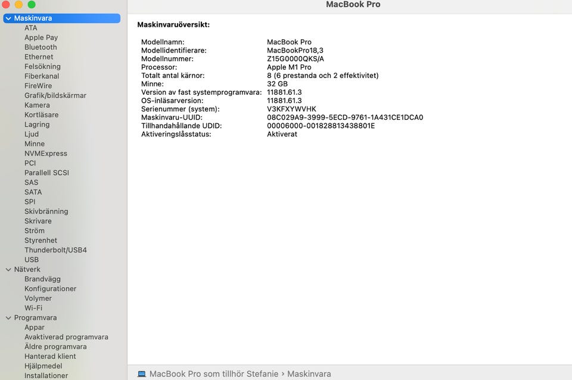Show Ström power information
The image size is (572, 380).
click(x=35, y=231)
